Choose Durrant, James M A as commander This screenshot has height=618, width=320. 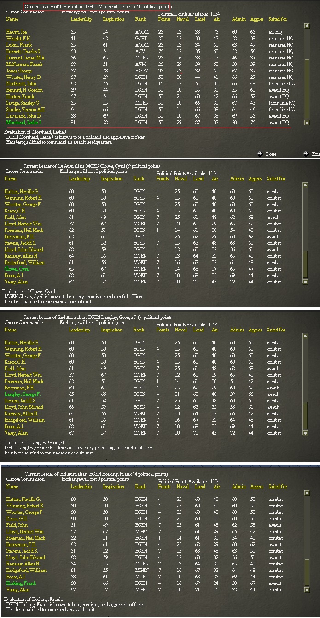(x=26, y=58)
